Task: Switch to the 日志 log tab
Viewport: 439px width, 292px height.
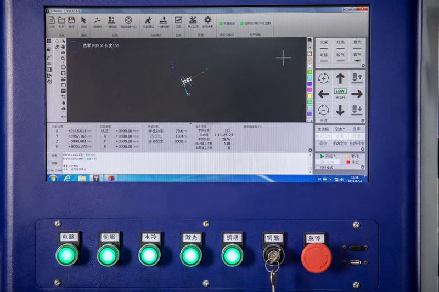Action: click(x=54, y=156)
